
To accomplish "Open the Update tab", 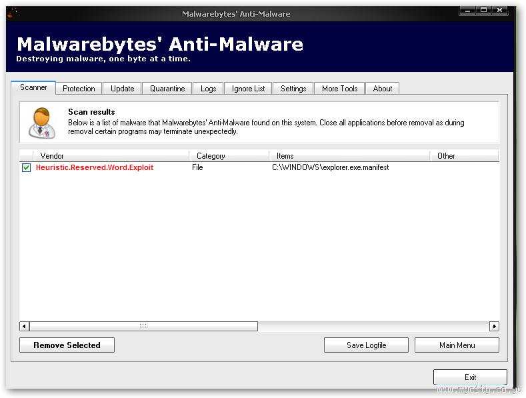I will tap(122, 89).
